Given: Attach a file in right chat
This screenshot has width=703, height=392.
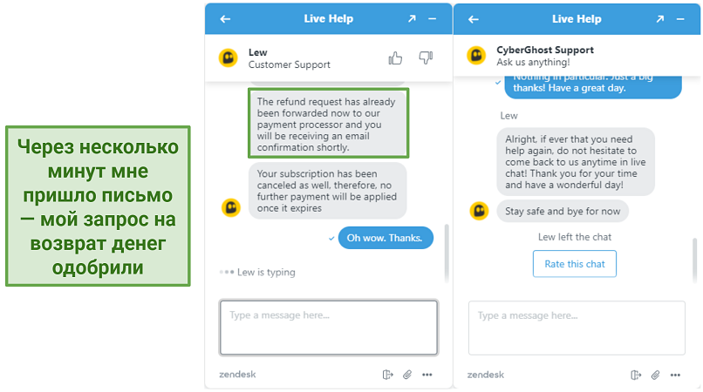Looking at the screenshot, I should click(656, 375).
